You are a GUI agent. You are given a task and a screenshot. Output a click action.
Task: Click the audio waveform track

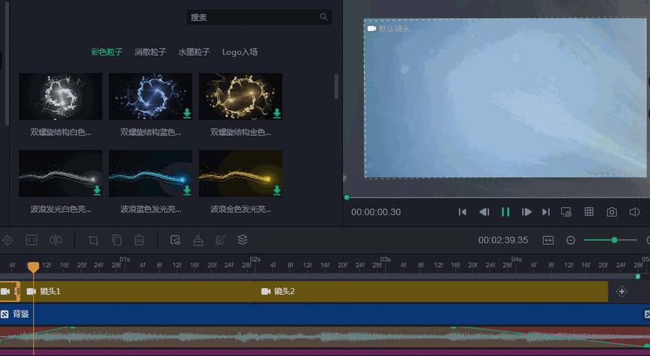pos(325,337)
